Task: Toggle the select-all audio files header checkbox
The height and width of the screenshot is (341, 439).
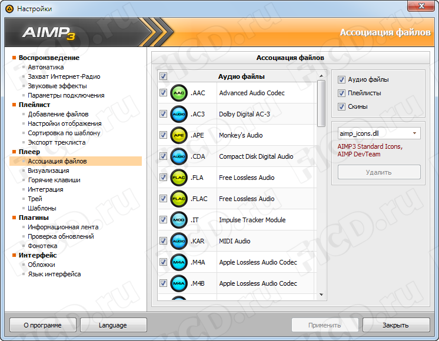Action: pos(163,76)
